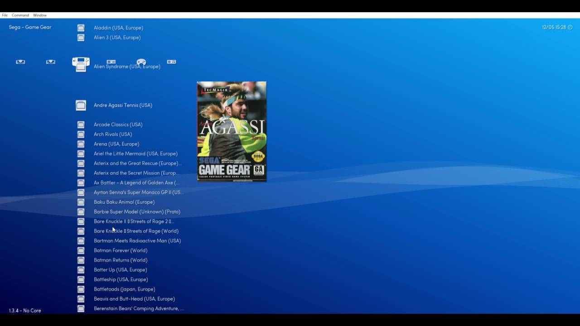The height and width of the screenshot is (326, 580).
Task: Click the cartridge icon beside Batman Forever
Action: (x=81, y=250)
